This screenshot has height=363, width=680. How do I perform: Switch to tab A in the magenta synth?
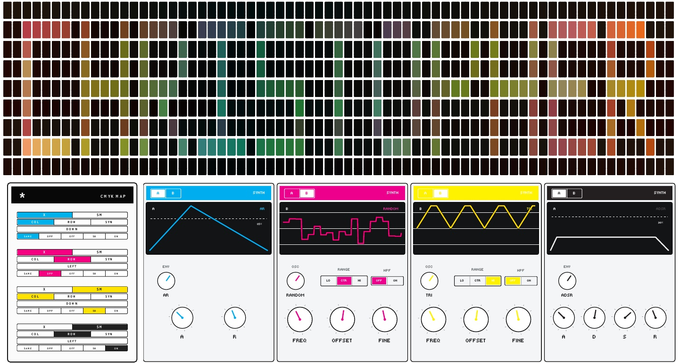[x=292, y=193]
